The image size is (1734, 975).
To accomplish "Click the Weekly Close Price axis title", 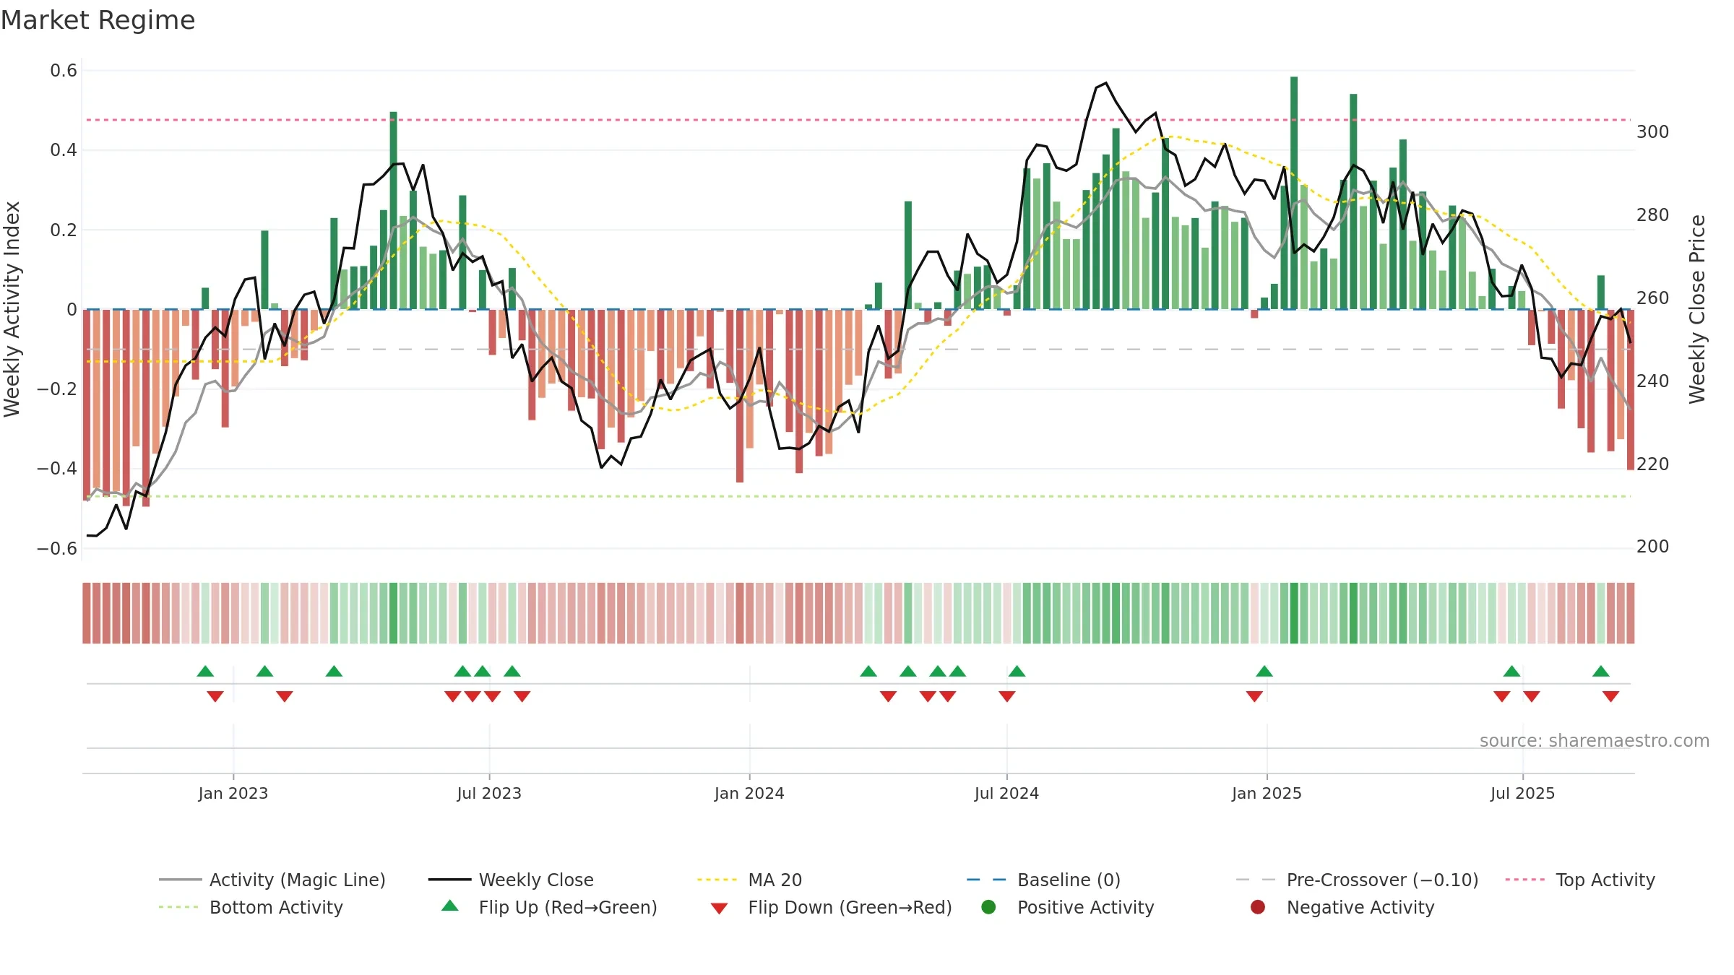I will tap(1697, 309).
